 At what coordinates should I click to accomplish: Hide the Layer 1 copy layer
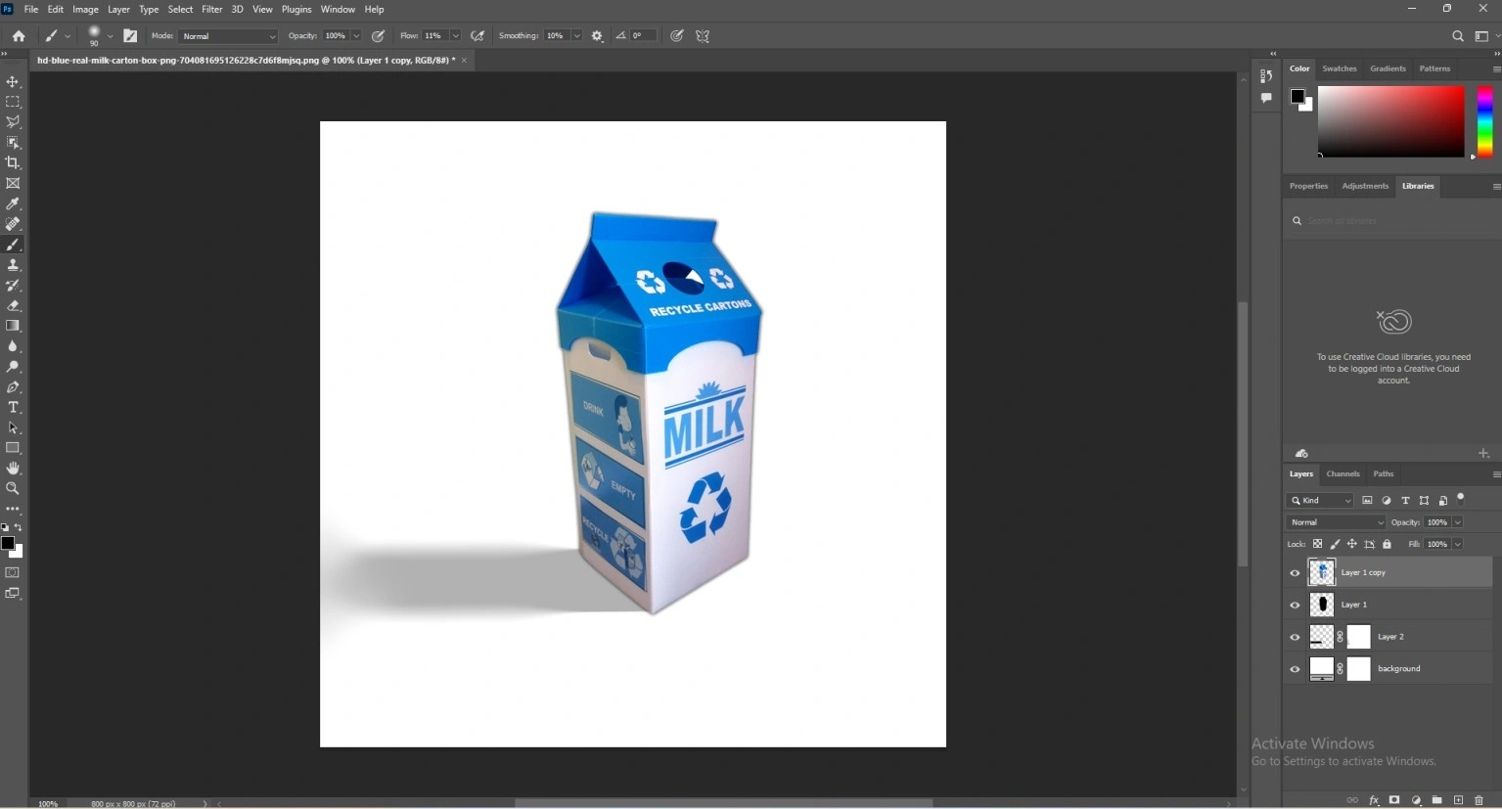(x=1295, y=573)
